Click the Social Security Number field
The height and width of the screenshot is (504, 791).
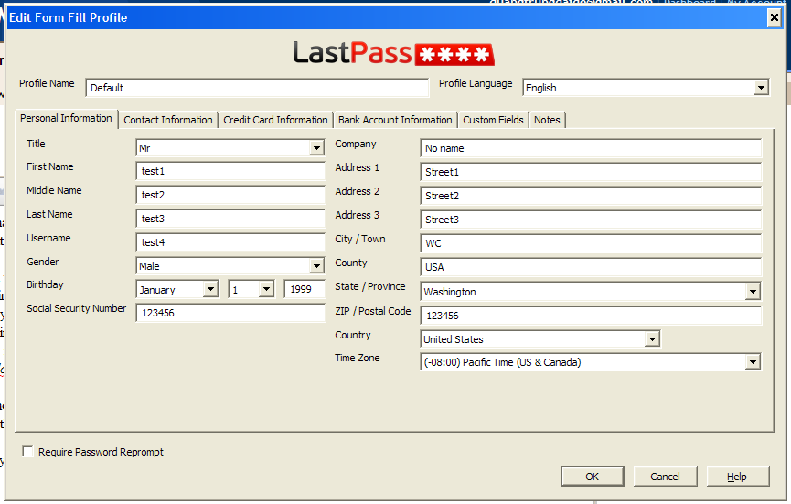pos(230,313)
